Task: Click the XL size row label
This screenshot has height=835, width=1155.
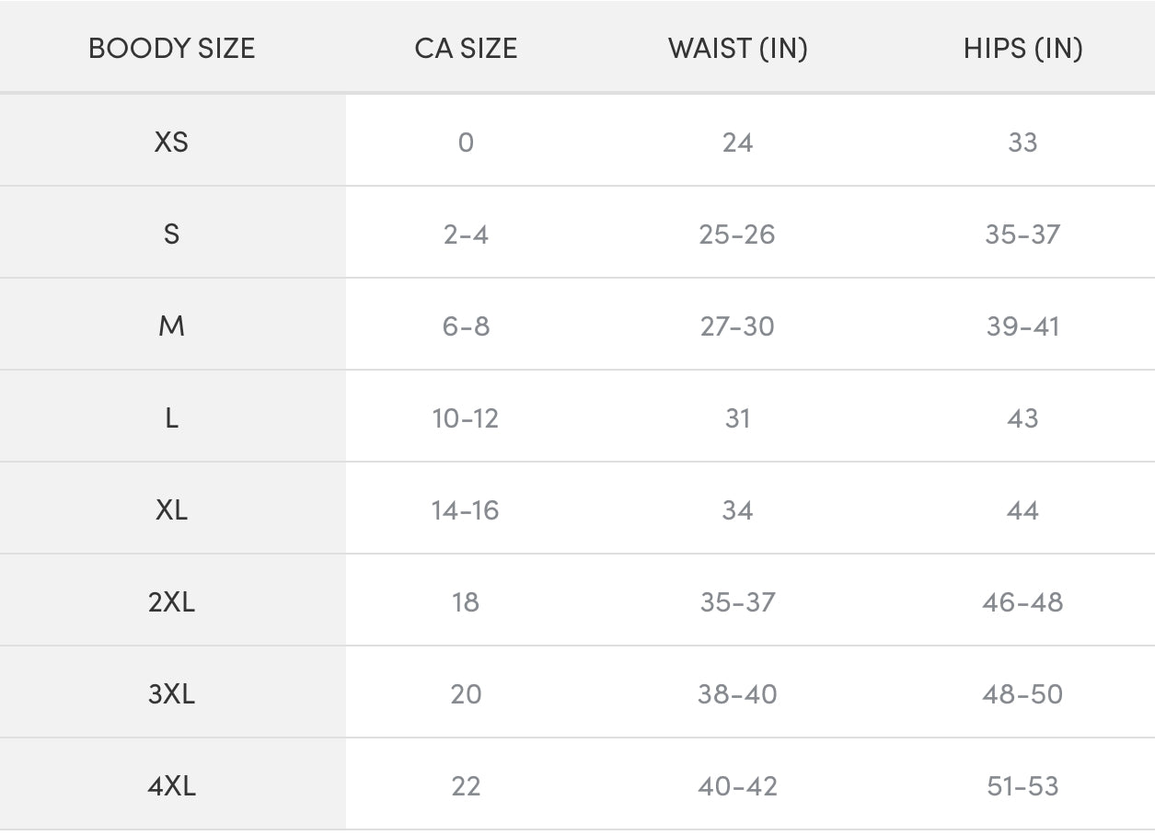Action: tap(172, 510)
